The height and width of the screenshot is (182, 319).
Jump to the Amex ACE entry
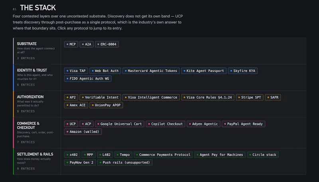pyautogui.click(x=76, y=105)
